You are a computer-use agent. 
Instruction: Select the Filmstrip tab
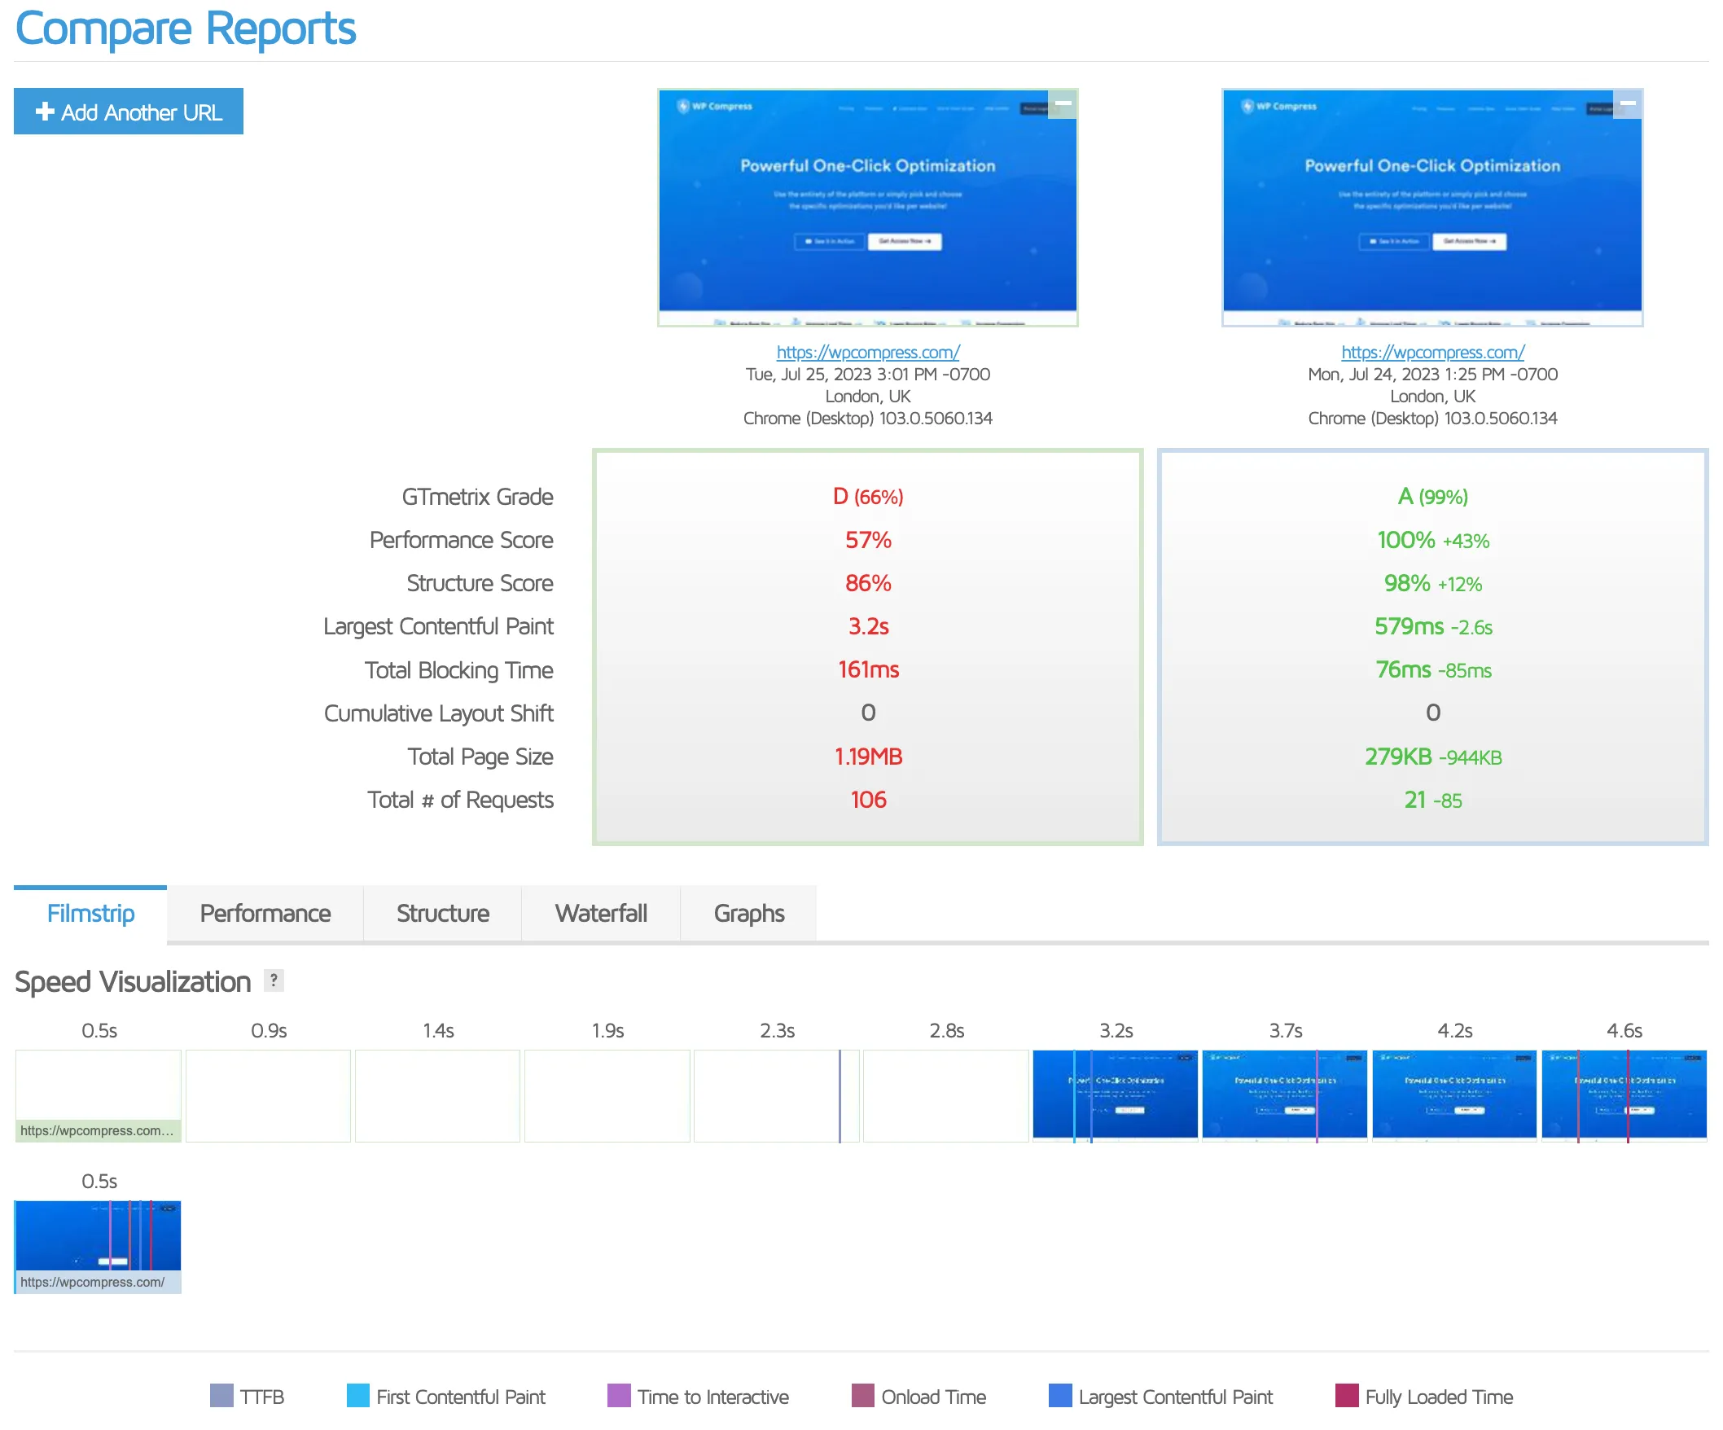pyautogui.click(x=90, y=913)
